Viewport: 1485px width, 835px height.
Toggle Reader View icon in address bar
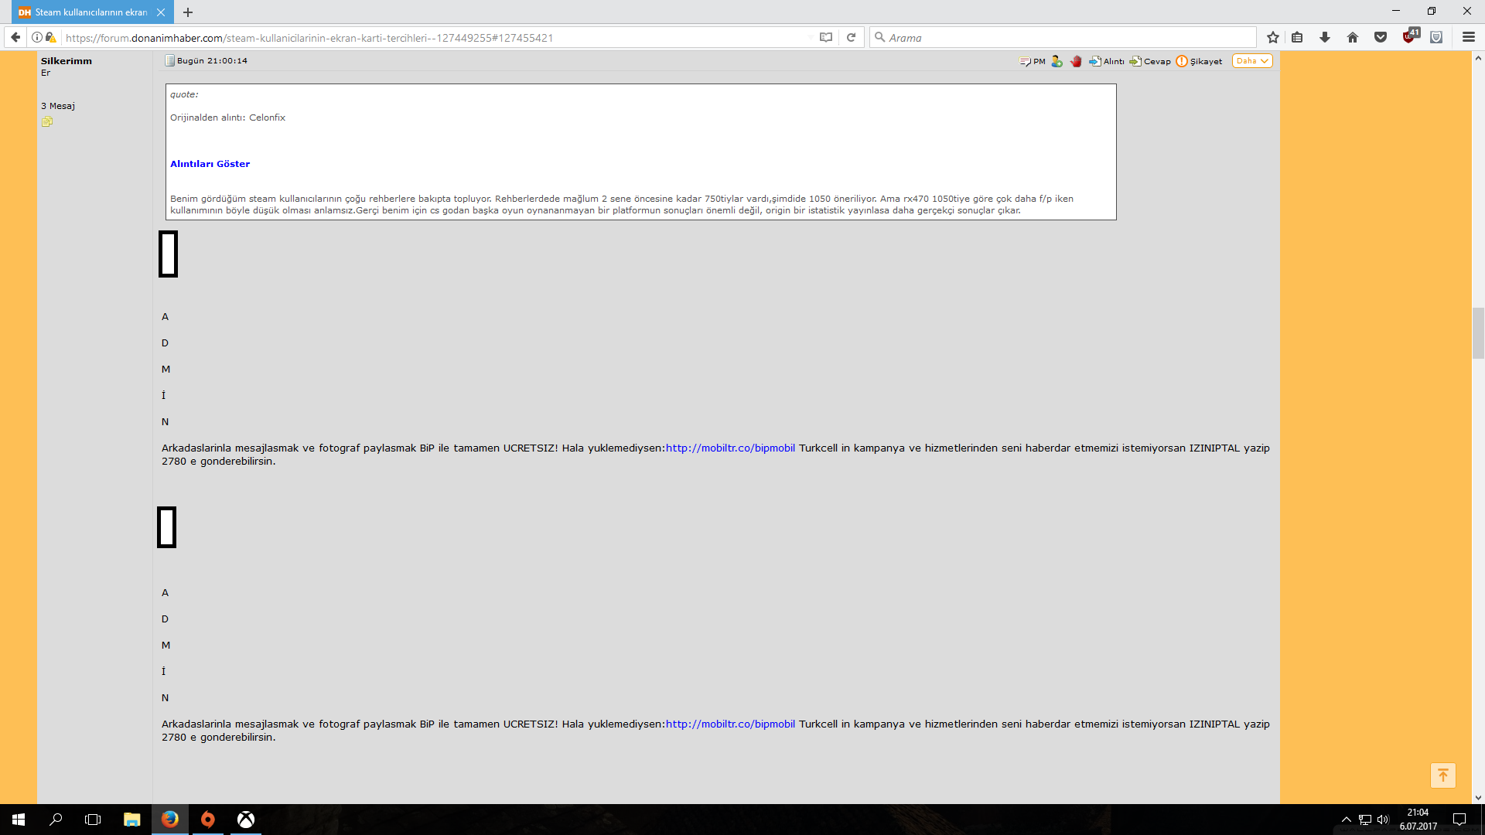click(826, 37)
